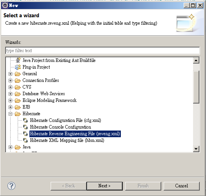Select Hibernate Console Configuration
This screenshot has width=206, height=196.
coord(60,127)
